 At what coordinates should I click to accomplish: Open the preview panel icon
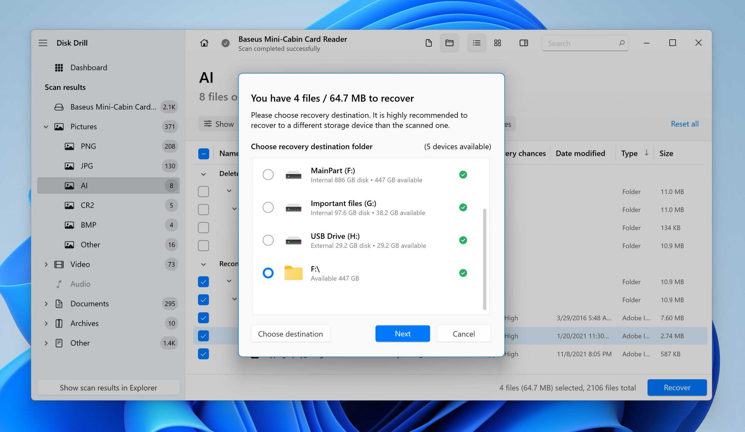(x=524, y=43)
